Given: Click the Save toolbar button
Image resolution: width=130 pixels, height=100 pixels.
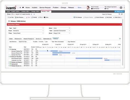Looking at the screenshot, I should [28, 17].
